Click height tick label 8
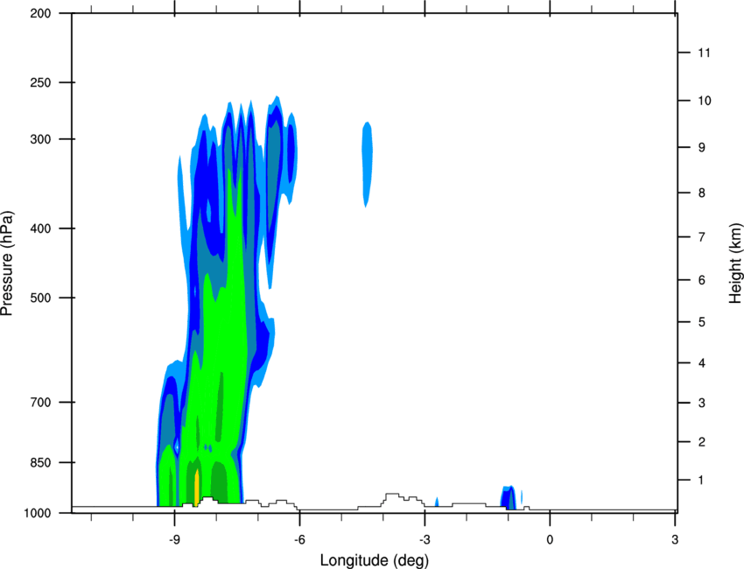 (x=701, y=193)
